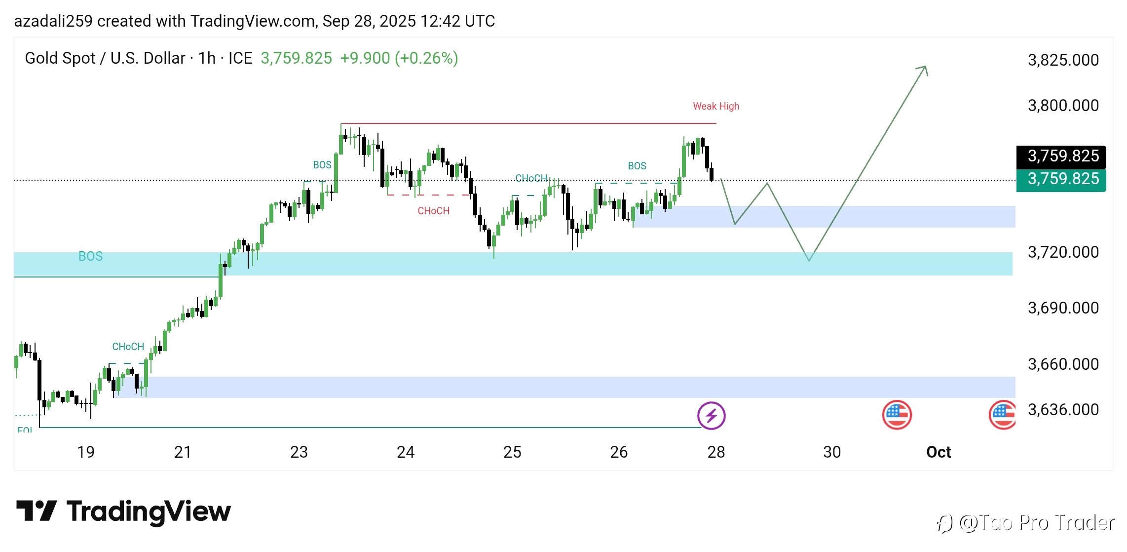Click the CHoCH label near date 19
Screen dimensions: 1127x552
[128, 347]
